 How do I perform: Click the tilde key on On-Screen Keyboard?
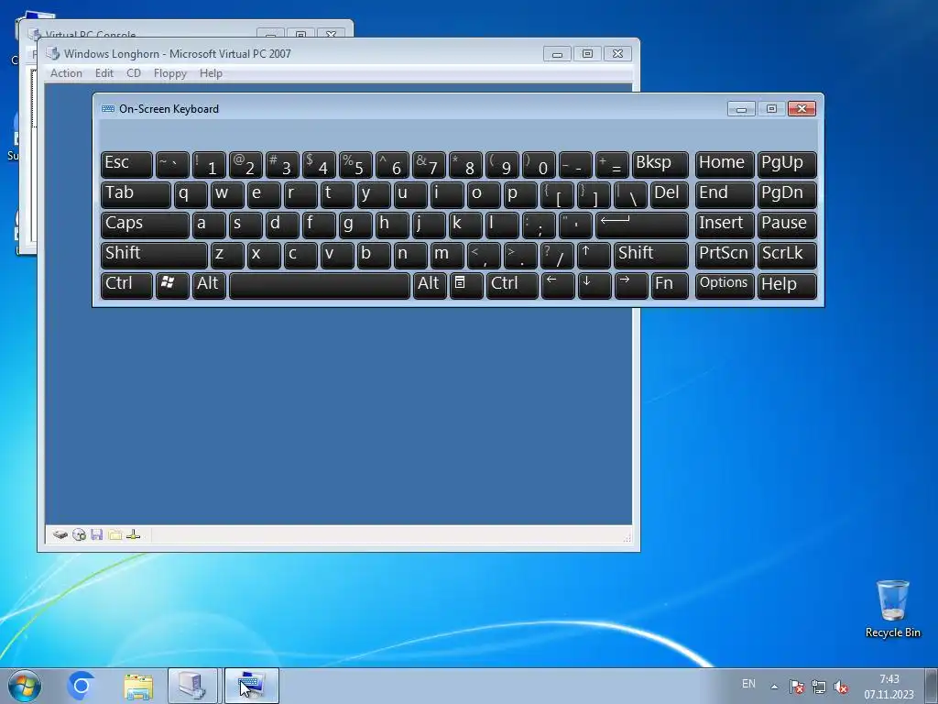[172, 165]
